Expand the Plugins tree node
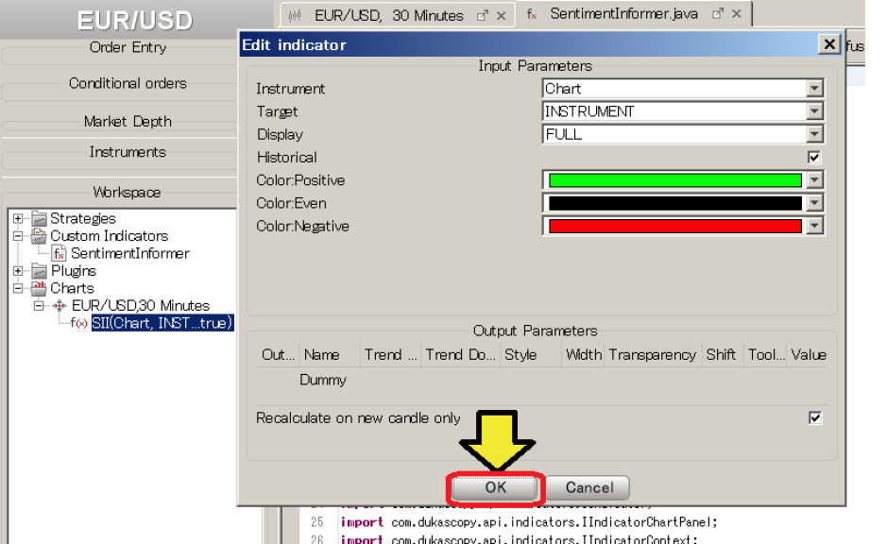This screenshot has width=887, height=544. [x=18, y=271]
